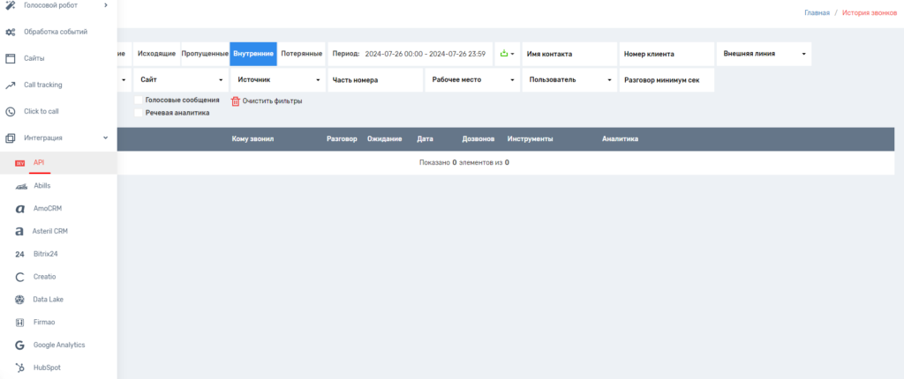Go to the Главная breadcrumb link

pyautogui.click(x=817, y=13)
